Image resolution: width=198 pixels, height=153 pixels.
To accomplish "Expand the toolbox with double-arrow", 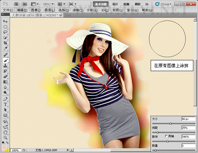I will tap(3, 14).
